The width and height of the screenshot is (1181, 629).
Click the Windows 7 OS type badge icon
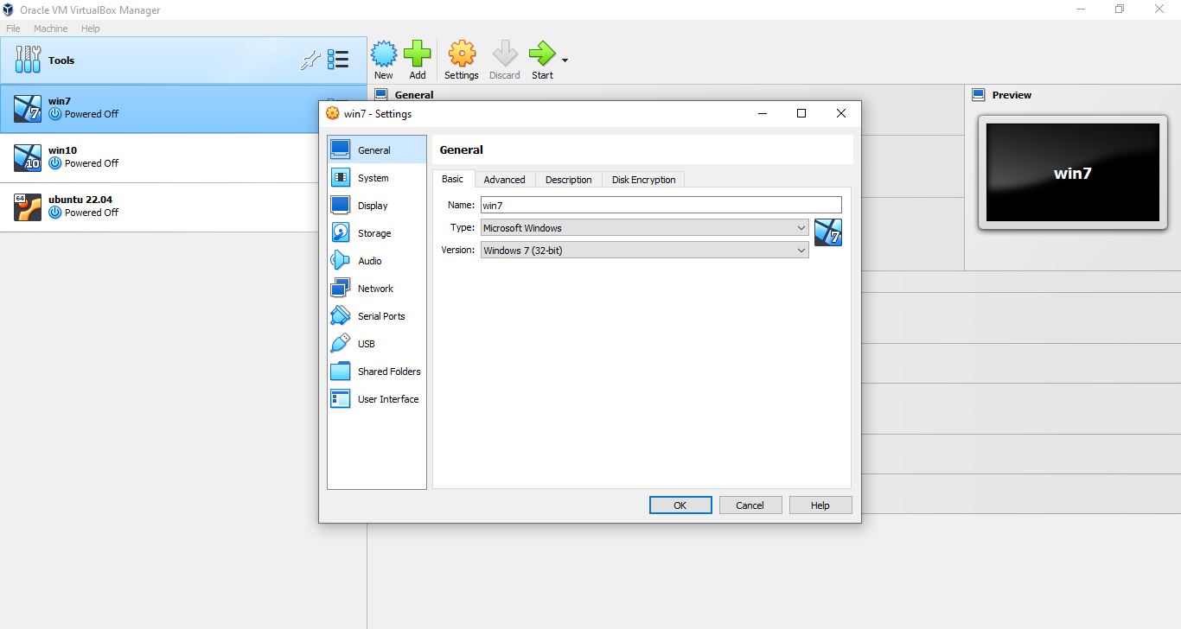click(828, 232)
